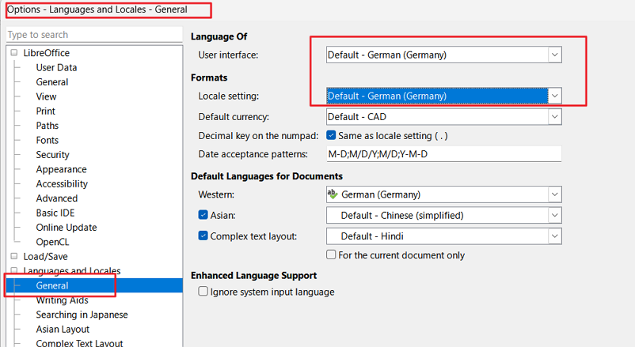Open the Asian language dropdown
This screenshot has height=347, width=635.
(x=555, y=215)
